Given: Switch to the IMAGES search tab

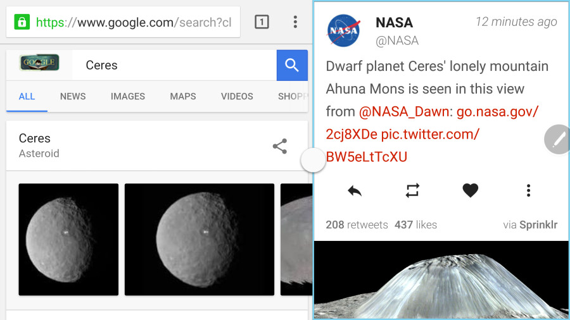Looking at the screenshot, I should pyautogui.click(x=127, y=96).
